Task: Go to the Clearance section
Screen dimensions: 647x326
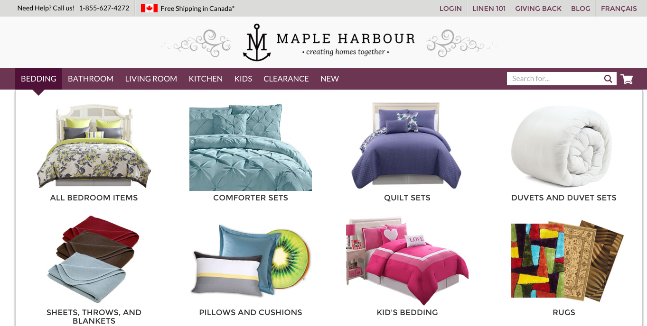Action: (x=286, y=79)
